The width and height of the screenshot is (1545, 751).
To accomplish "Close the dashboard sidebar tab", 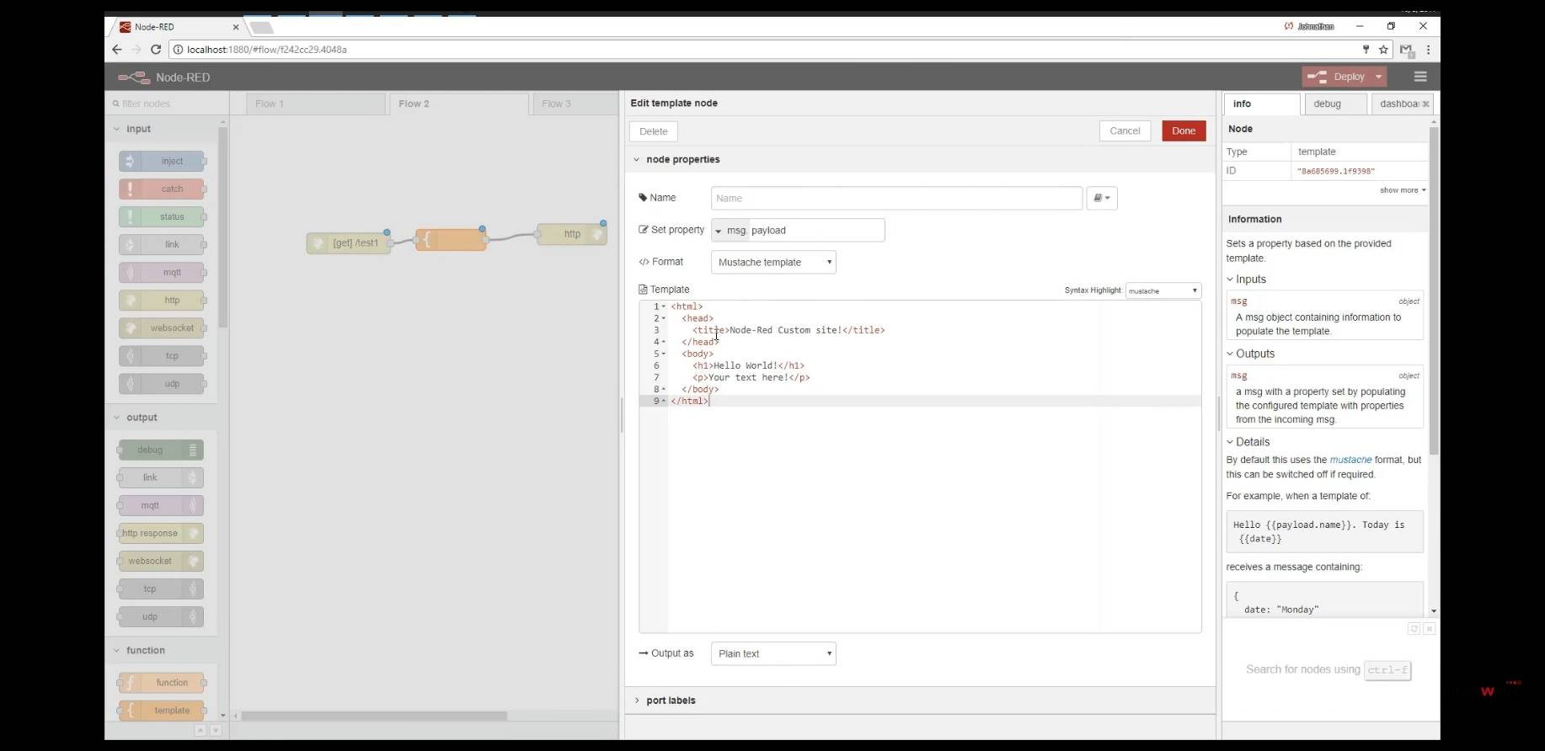I will tap(1425, 104).
